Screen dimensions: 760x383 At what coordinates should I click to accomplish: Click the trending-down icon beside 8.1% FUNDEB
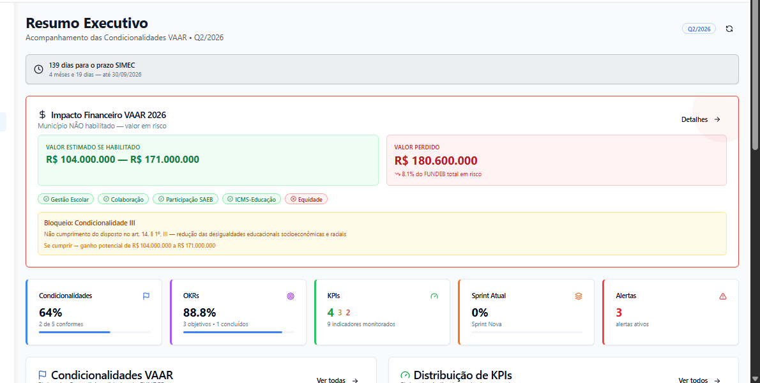point(397,174)
